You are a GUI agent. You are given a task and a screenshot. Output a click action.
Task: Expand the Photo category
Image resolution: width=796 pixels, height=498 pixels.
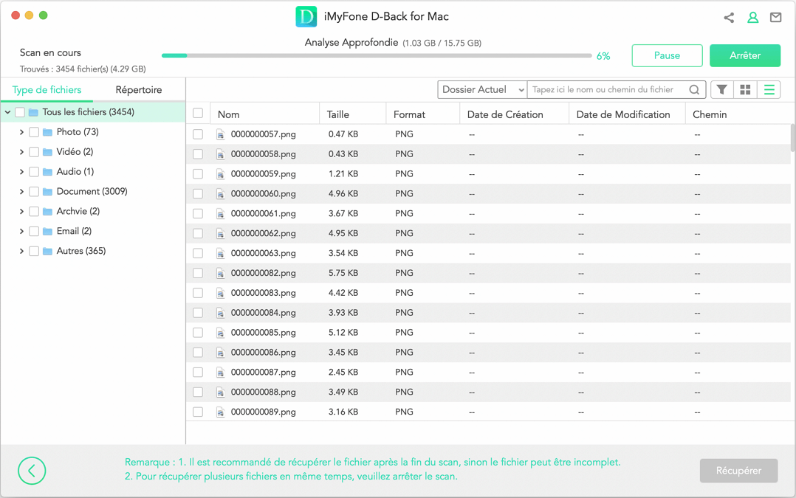point(21,132)
